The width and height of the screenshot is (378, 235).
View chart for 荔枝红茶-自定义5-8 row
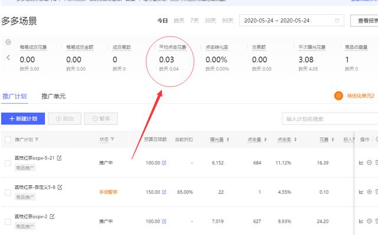361,192
